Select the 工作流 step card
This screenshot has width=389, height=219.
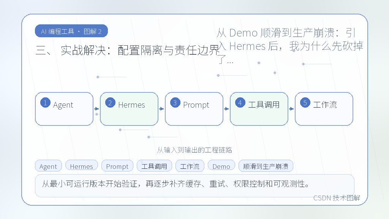(x=324, y=109)
